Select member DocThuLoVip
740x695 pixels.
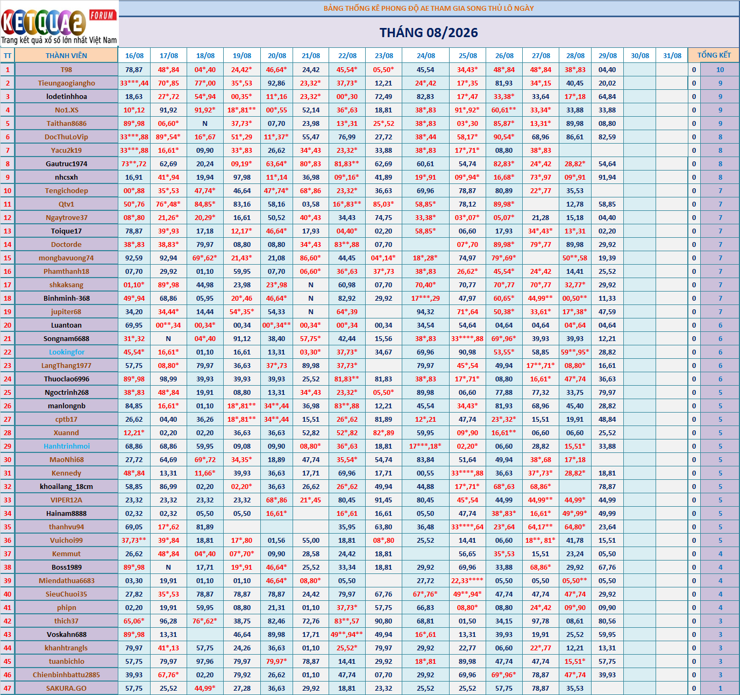pos(66,137)
